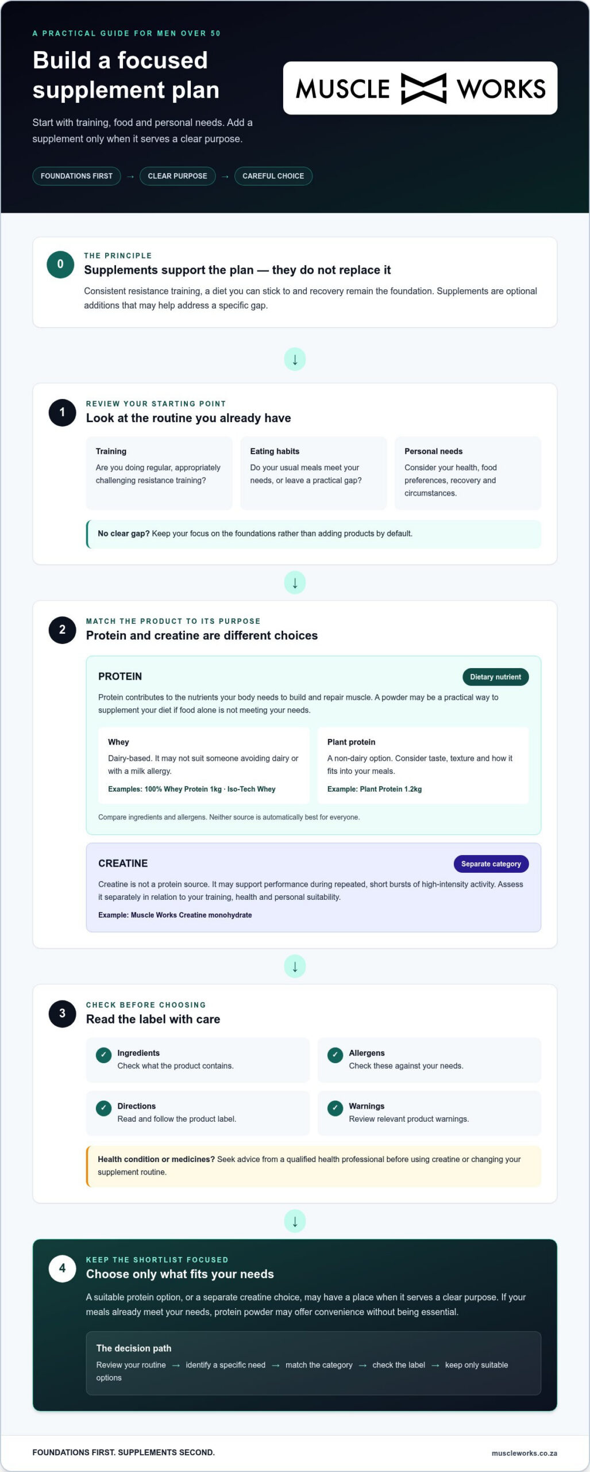This screenshot has height=1472, width=590.
Task: Select the Careful Choice pill
Action: [x=273, y=176]
